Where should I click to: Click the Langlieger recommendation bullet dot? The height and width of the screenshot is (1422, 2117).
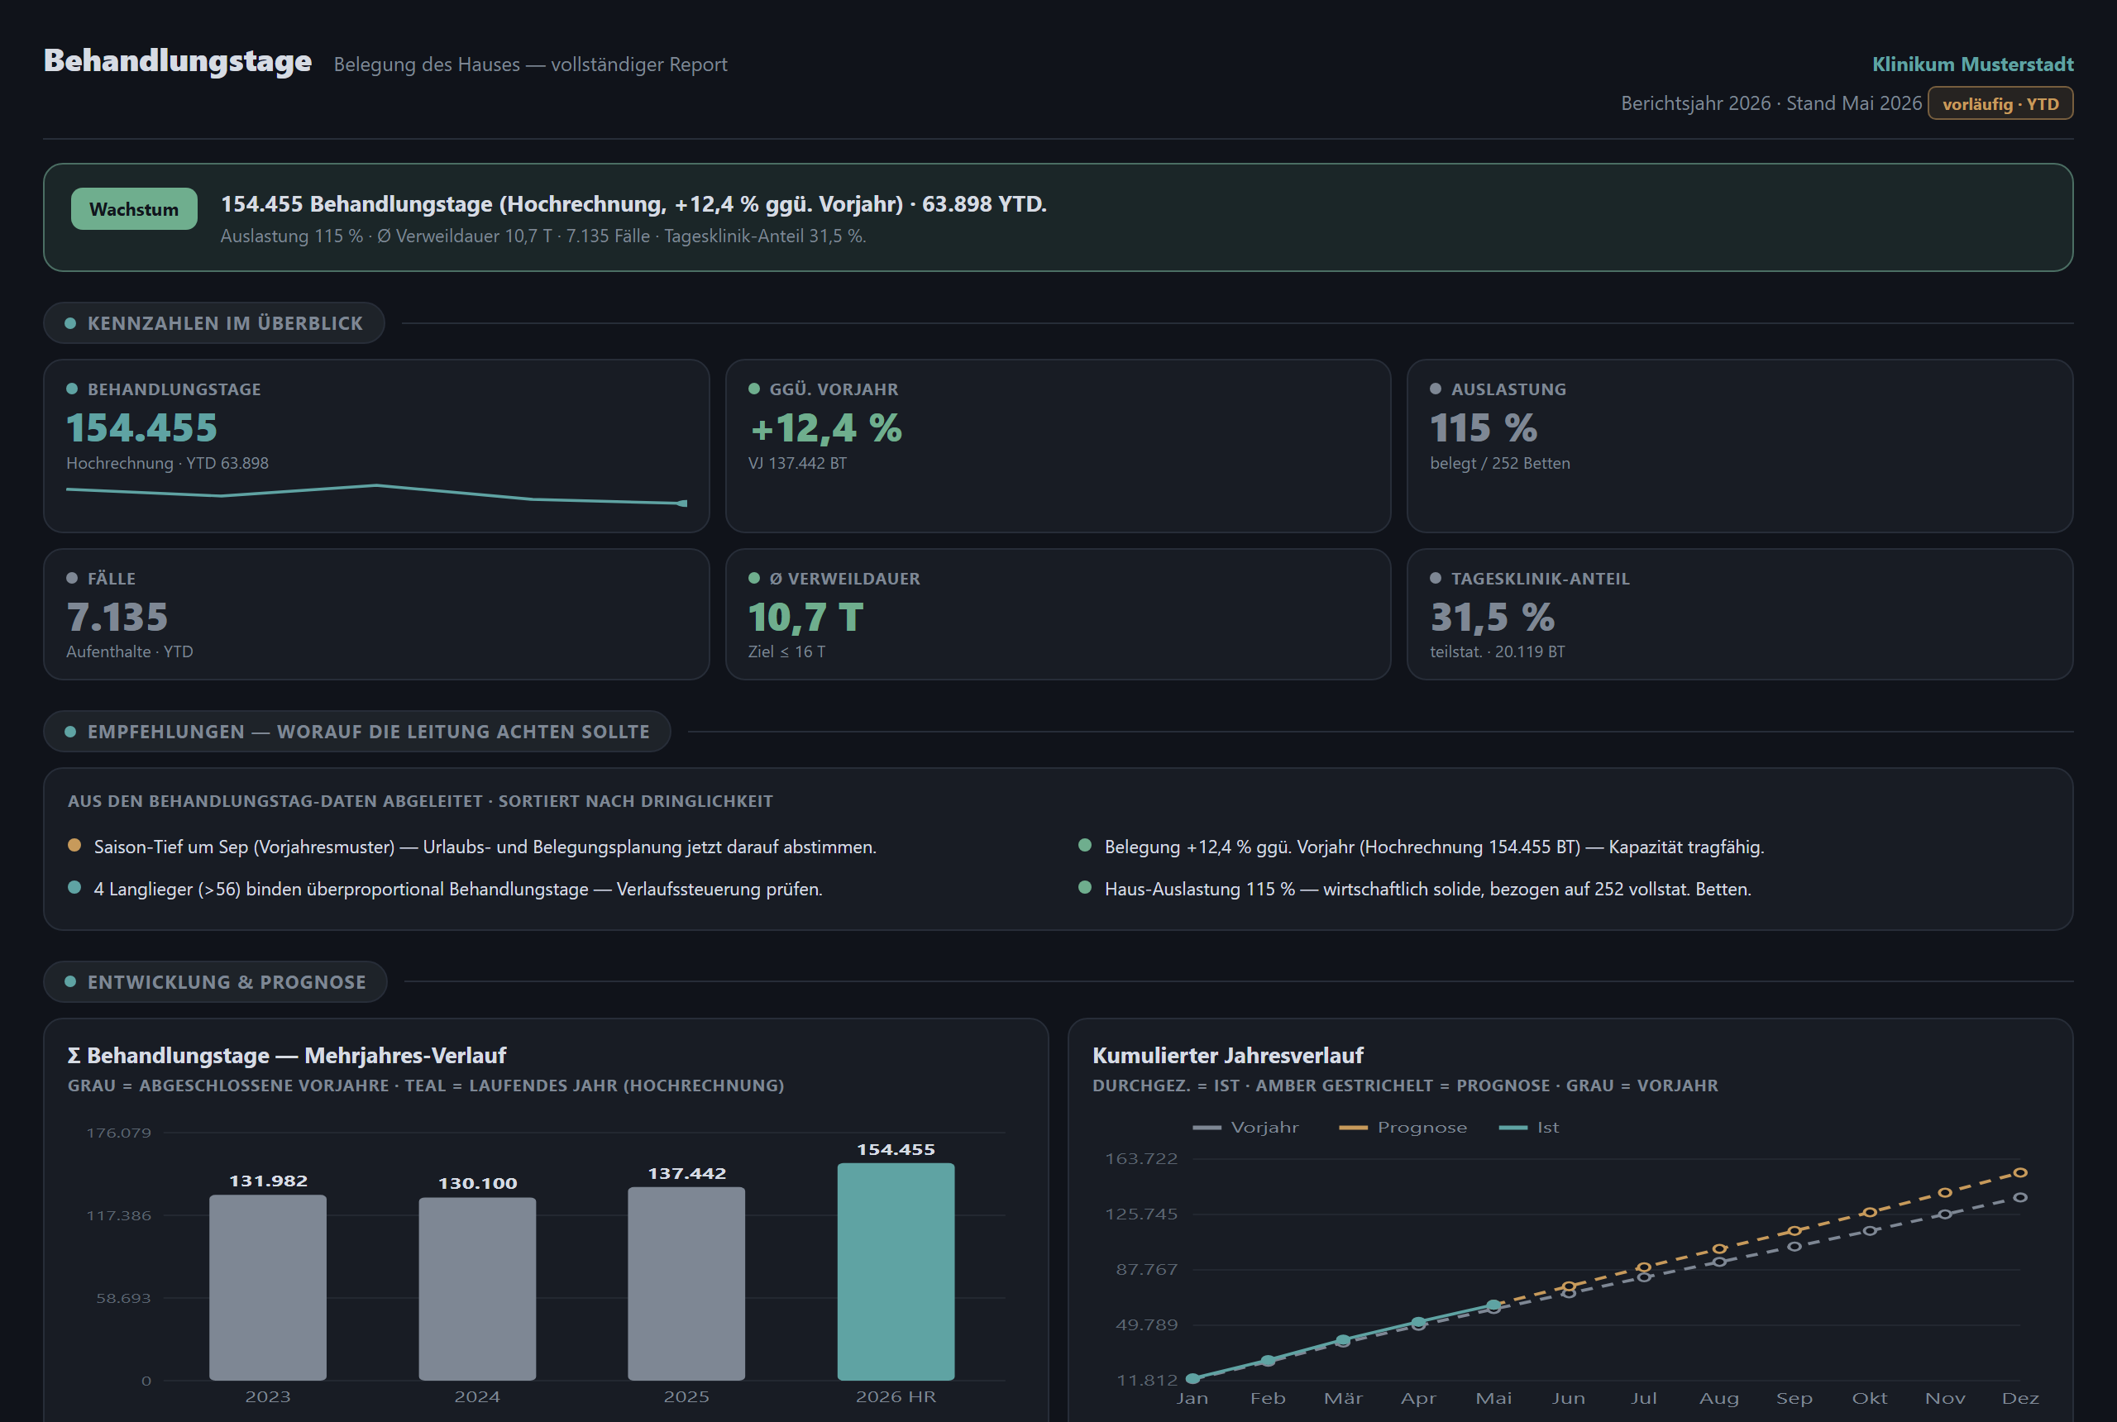(x=74, y=888)
